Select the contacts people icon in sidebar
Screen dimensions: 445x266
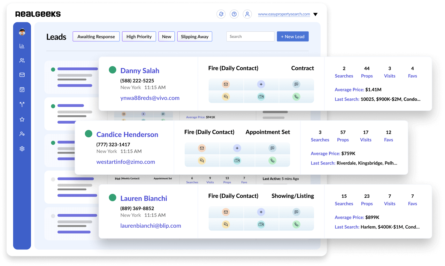22,60
